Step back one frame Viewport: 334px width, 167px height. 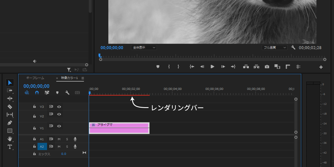tap(202, 67)
